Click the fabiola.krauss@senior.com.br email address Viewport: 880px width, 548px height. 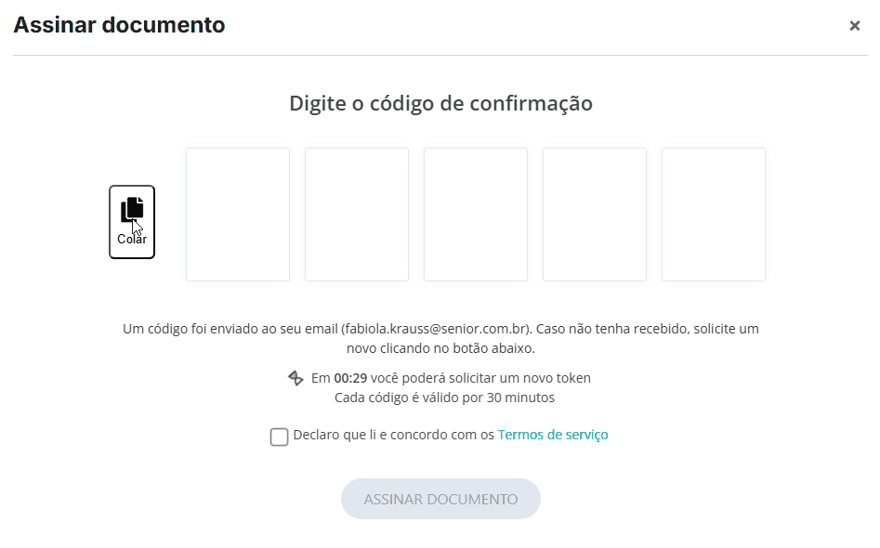437,329
